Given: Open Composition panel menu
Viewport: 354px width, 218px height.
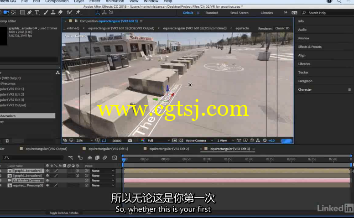Looking at the screenshot, I should coord(141,21).
